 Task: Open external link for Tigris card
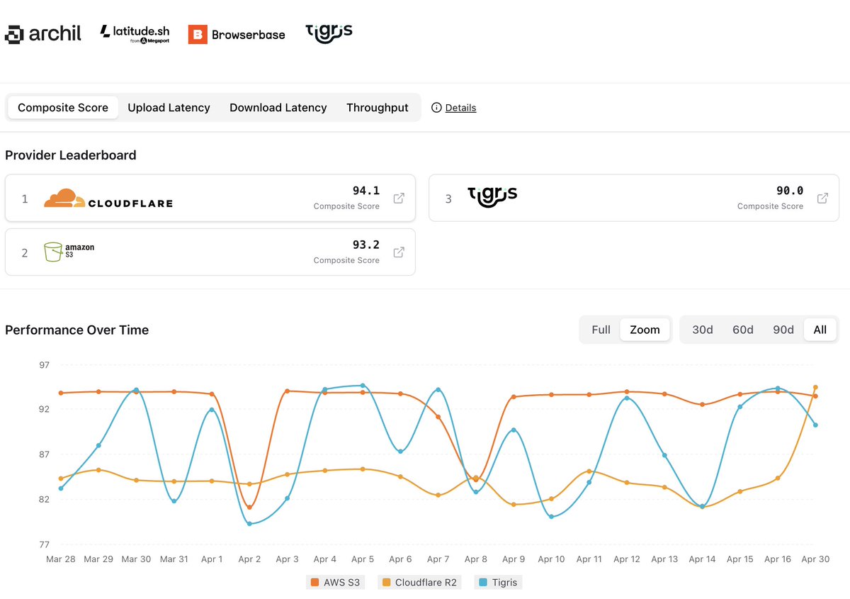[x=822, y=198]
